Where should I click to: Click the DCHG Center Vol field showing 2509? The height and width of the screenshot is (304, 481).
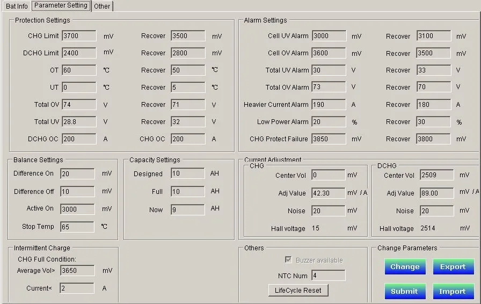pos(437,175)
